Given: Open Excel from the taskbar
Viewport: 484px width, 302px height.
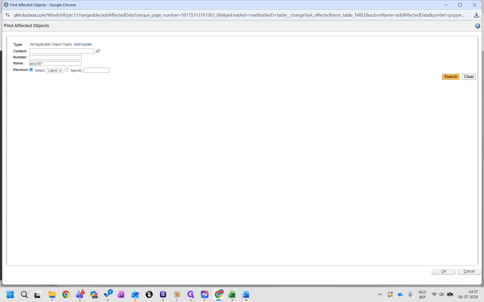Looking at the screenshot, I should point(232,294).
